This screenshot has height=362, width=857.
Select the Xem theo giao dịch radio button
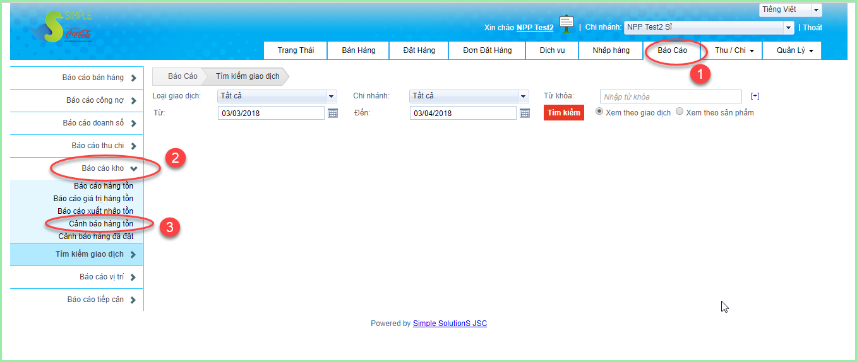(x=600, y=112)
